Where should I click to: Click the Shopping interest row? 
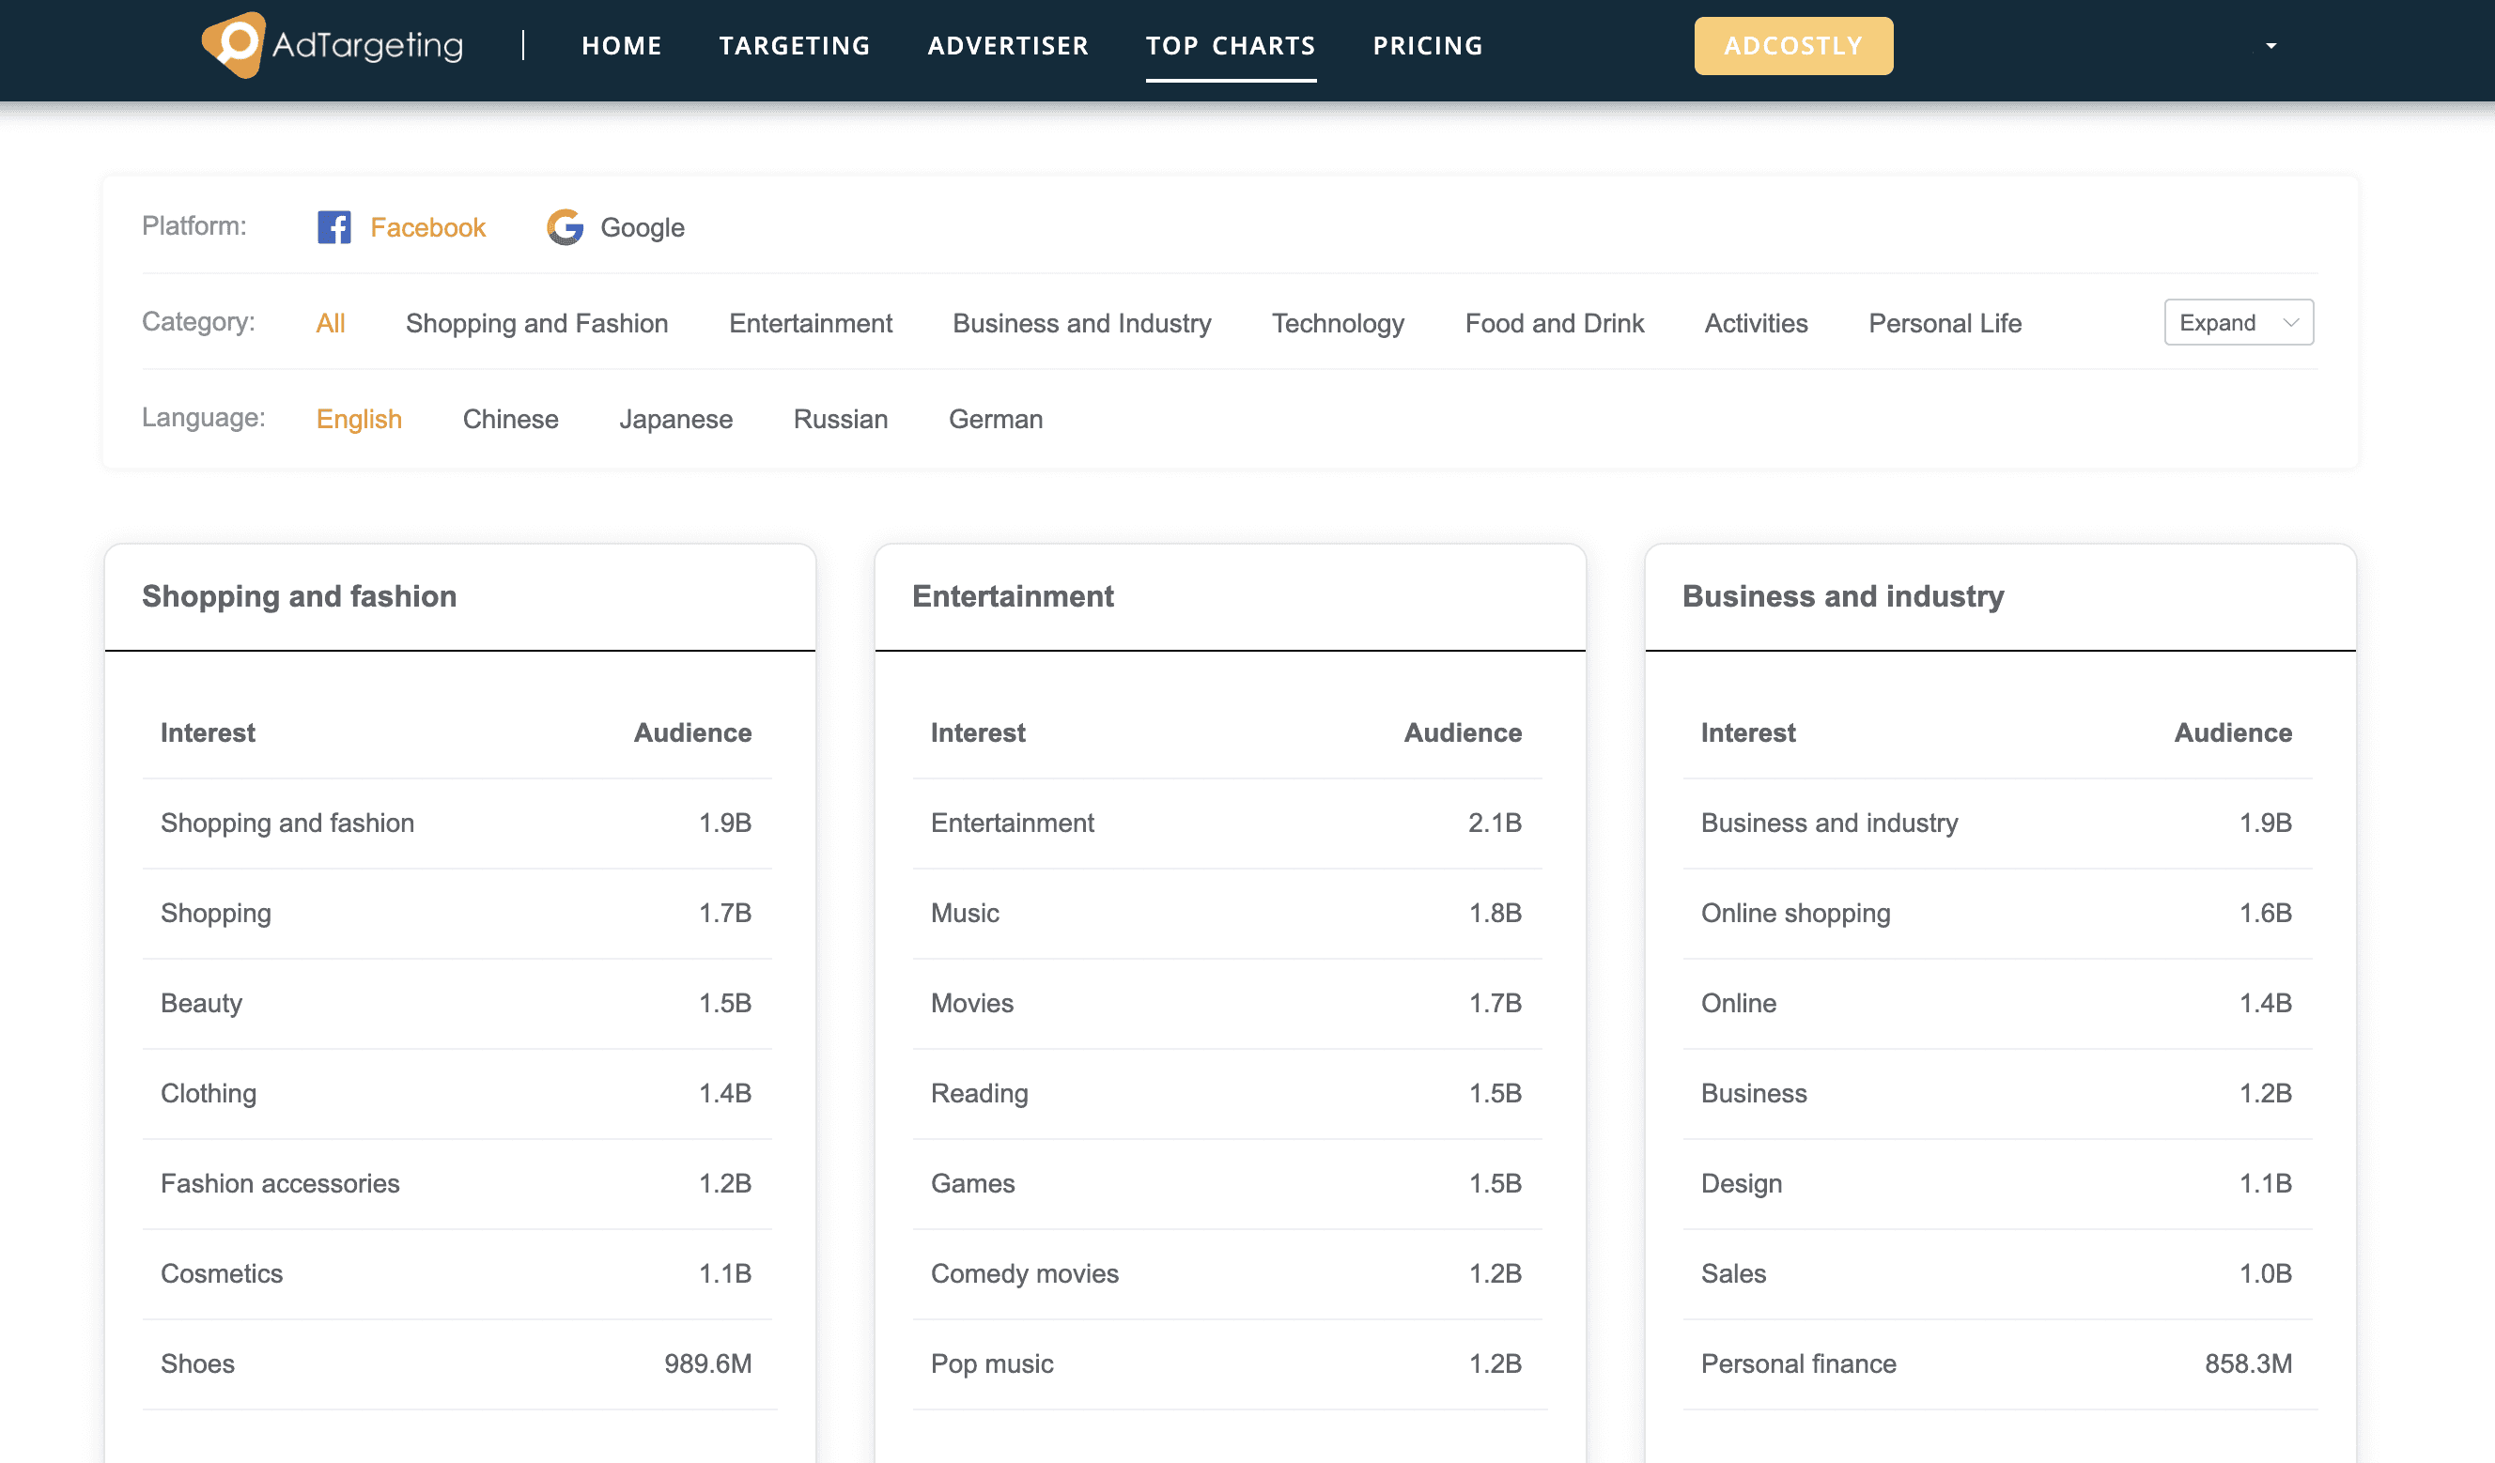pyautogui.click(x=457, y=913)
